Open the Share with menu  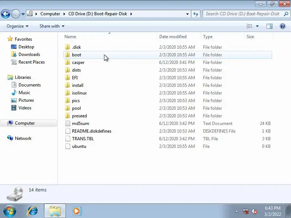[x=52, y=26]
